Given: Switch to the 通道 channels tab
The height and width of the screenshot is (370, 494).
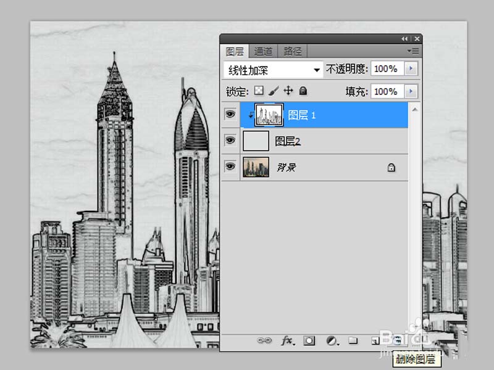Looking at the screenshot, I should pyautogui.click(x=263, y=51).
